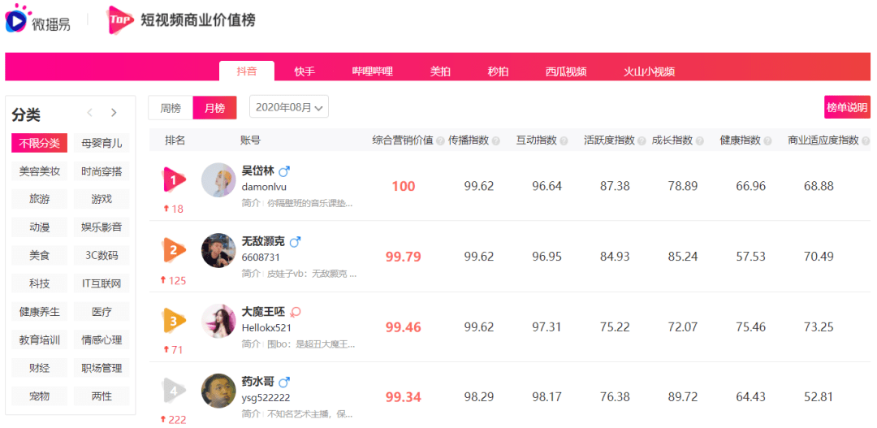Viewport: 877px width, 428px height.
Task: Click rank 4 badge icon
Action: coord(174,391)
